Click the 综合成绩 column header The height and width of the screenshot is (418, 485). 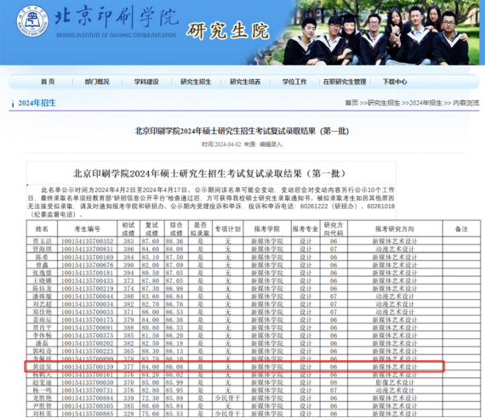pos(176,229)
